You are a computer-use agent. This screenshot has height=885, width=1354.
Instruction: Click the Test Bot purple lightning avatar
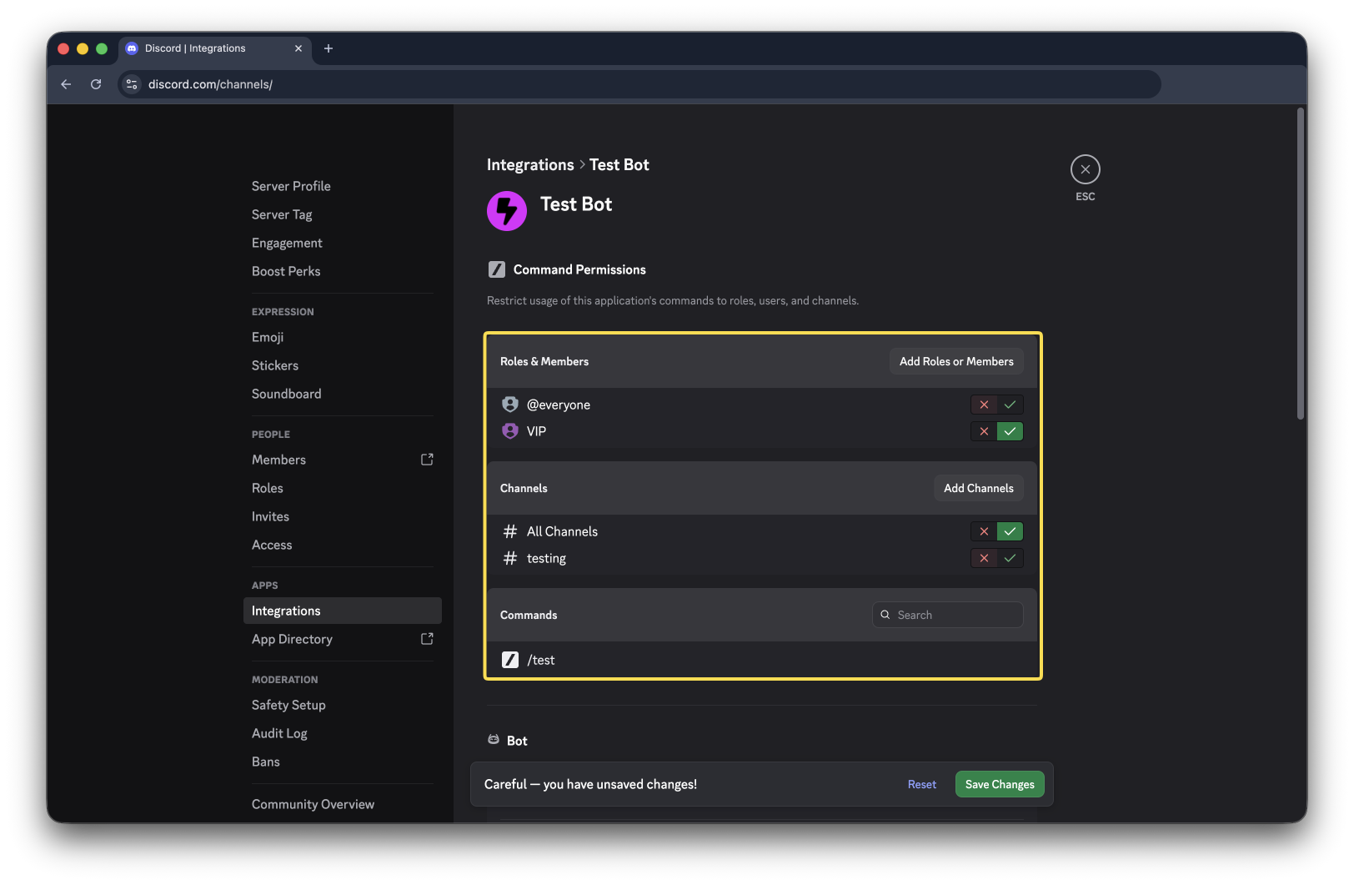(x=507, y=211)
